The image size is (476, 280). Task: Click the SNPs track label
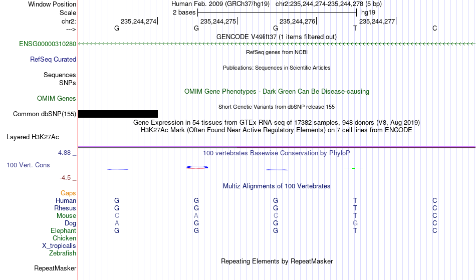pyautogui.click(x=68, y=83)
